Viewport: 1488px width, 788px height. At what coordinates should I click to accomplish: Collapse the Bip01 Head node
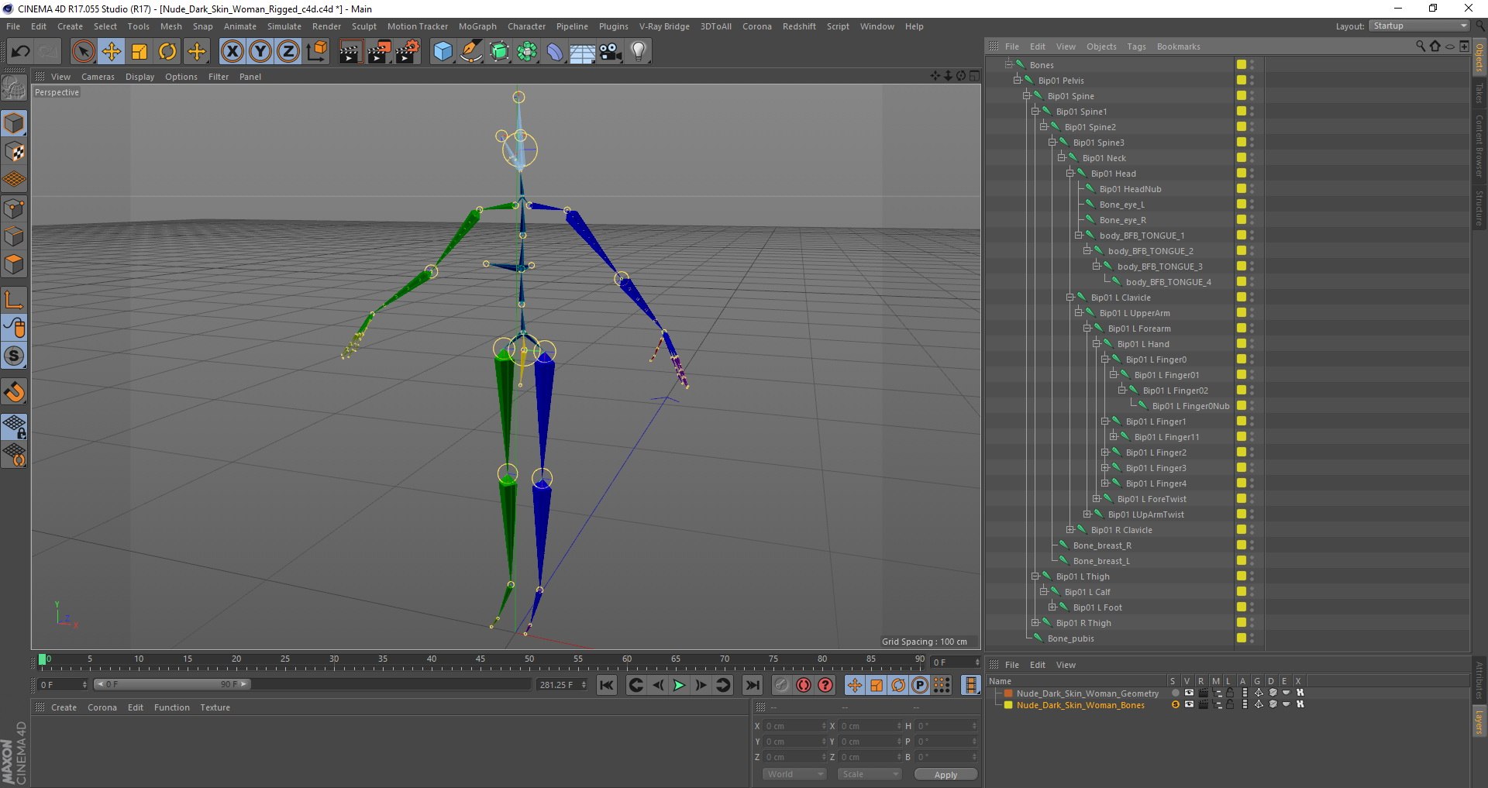(x=1070, y=174)
